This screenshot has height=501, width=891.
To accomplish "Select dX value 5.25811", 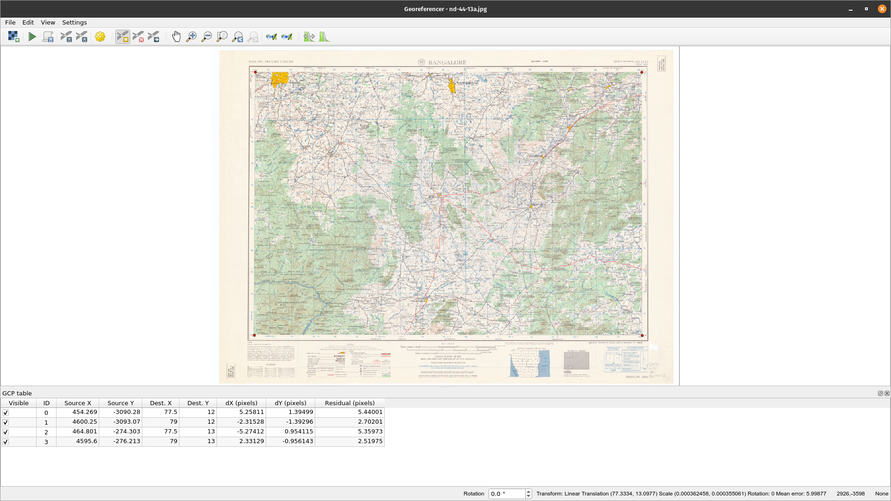I will [x=242, y=412].
